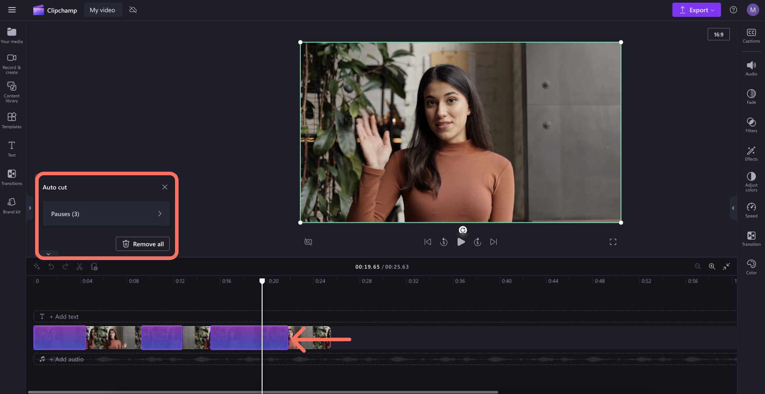
Task: Enter fullscreen preview mode
Action: (613, 242)
